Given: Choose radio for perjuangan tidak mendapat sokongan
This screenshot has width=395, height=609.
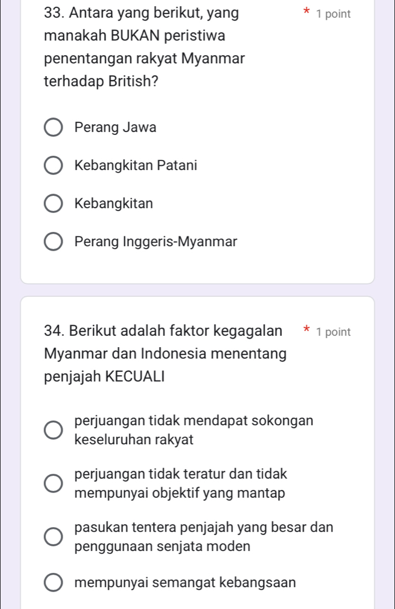Looking at the screenshot, I should click(x=54, y=430).
